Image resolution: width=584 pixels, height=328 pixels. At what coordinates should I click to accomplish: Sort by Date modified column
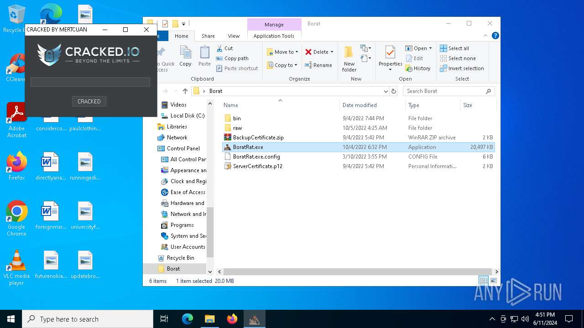click(x=372, y=105)
